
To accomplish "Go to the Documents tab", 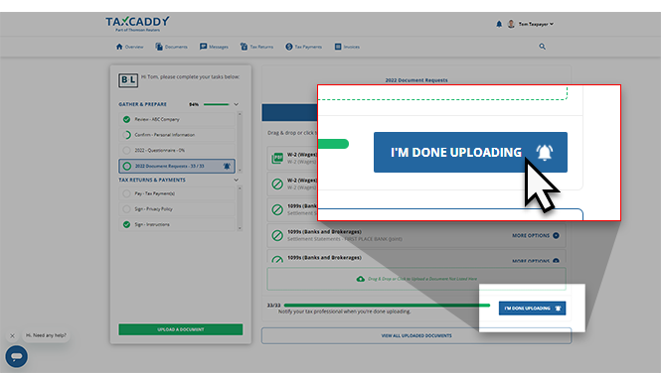I will point(171,47).
